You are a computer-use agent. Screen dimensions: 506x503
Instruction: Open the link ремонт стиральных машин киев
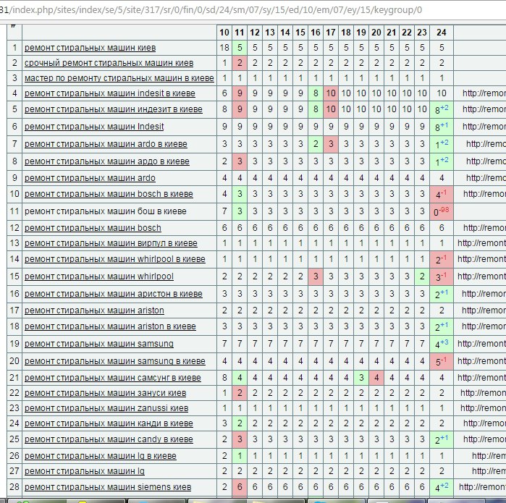click(90, 48)
